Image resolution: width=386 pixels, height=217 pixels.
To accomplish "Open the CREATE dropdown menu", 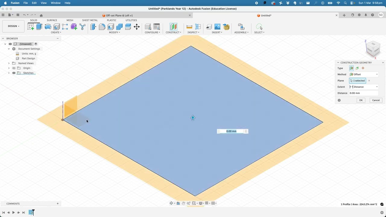I will [56, 32].
